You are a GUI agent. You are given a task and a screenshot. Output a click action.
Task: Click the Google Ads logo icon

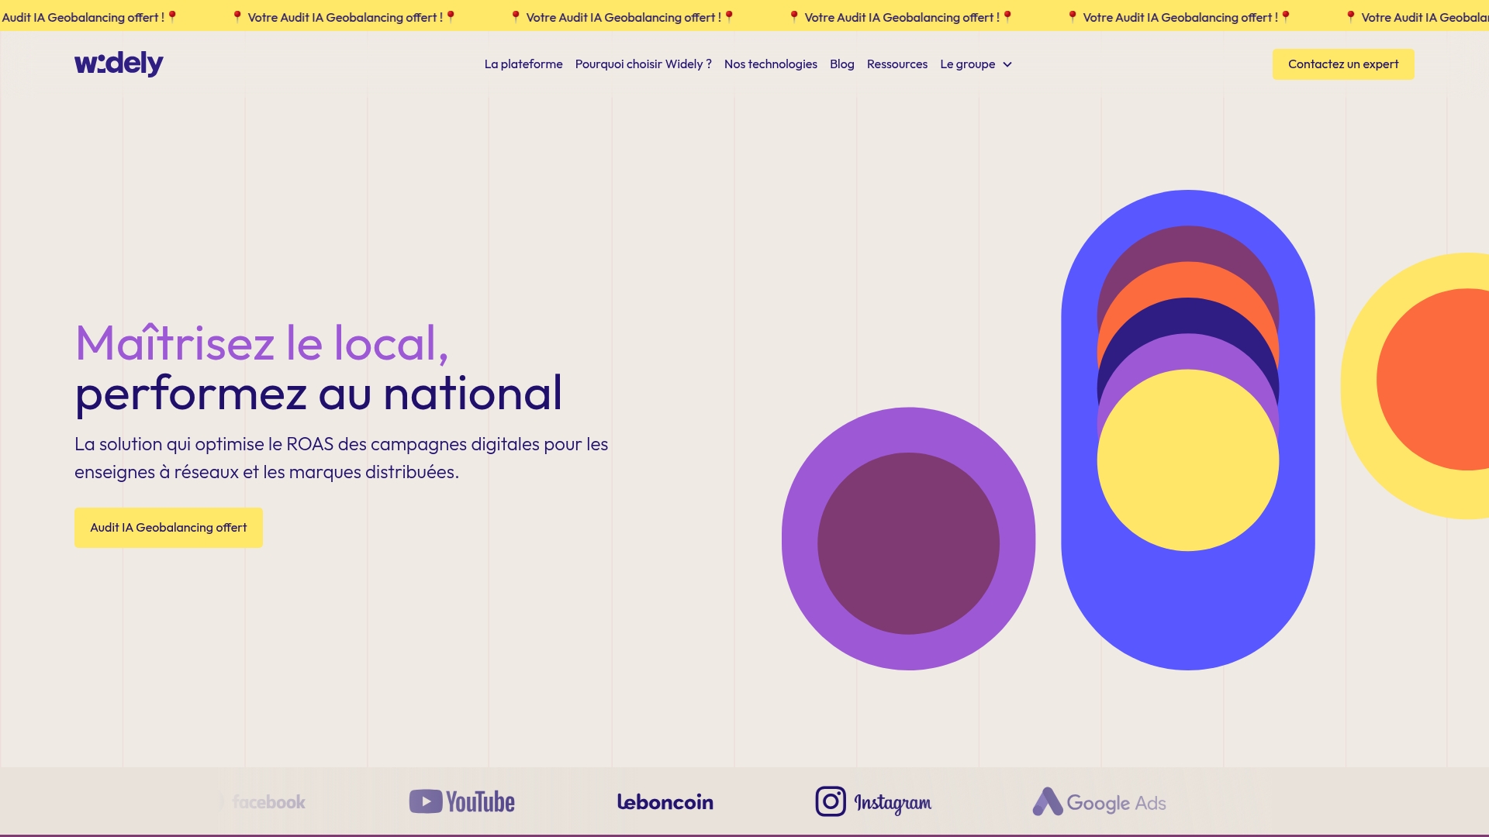tap(1048, 802)
